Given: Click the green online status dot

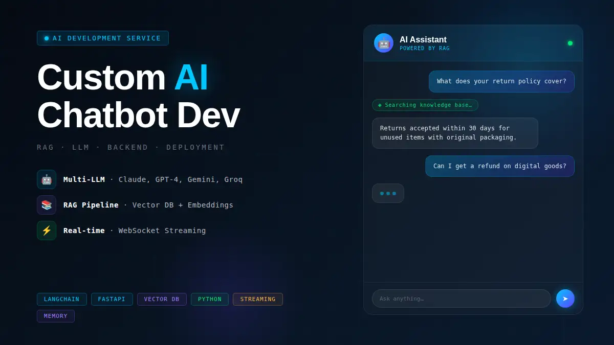Looking at the screenshot, I should (x=570, y=43).
